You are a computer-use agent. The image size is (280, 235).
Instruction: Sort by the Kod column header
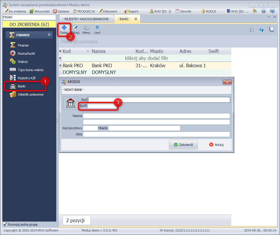tap(74, 51)
